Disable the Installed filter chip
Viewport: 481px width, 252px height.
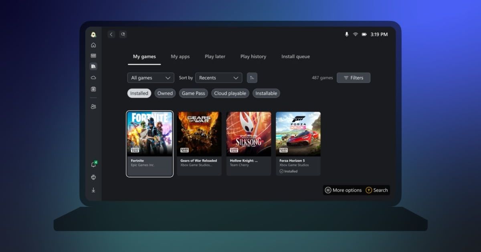click(139, 93)
